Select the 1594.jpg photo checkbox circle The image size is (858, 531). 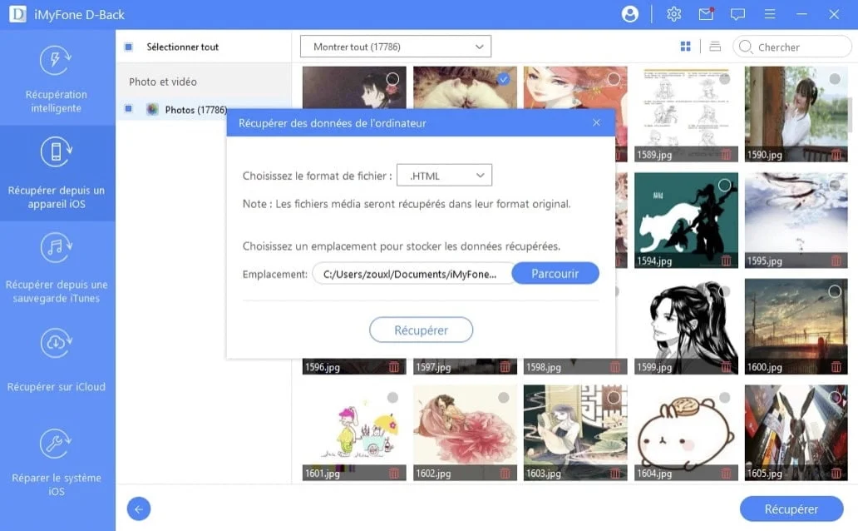724,186
